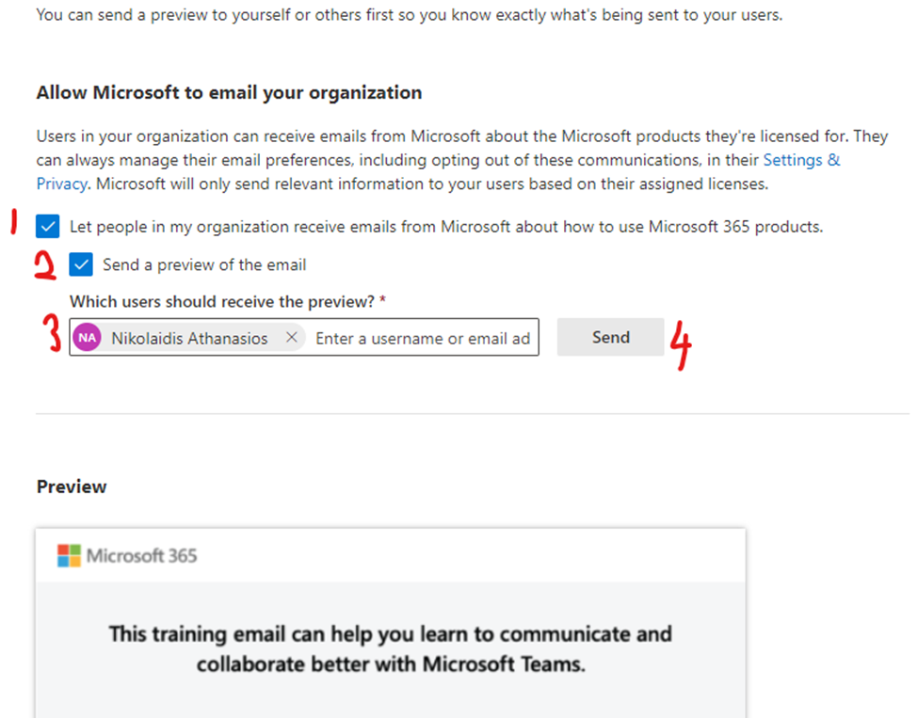918x718 pixels.
Task: Click the Preview section heading
Action: (72, 487)
